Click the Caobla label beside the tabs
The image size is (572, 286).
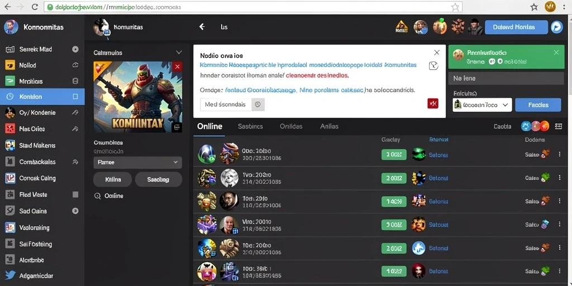pos(502,127)
